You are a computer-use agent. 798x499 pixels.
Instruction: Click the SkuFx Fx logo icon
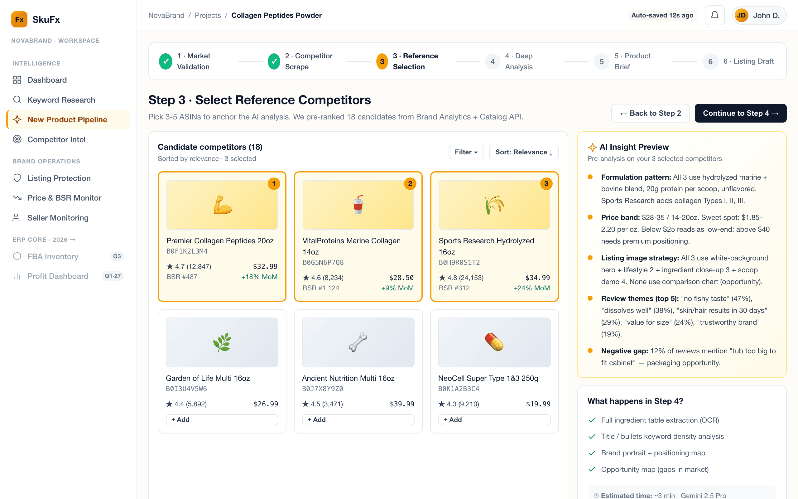point(19,19)
